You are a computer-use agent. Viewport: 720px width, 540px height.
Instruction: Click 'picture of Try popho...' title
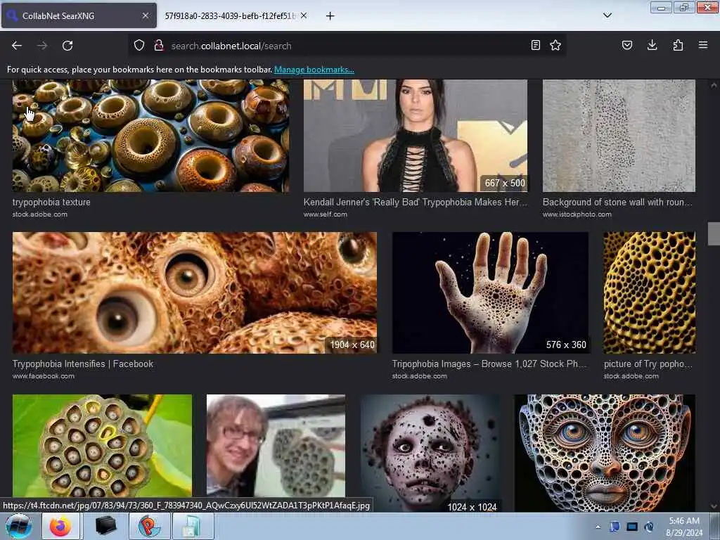pos(648,364)
